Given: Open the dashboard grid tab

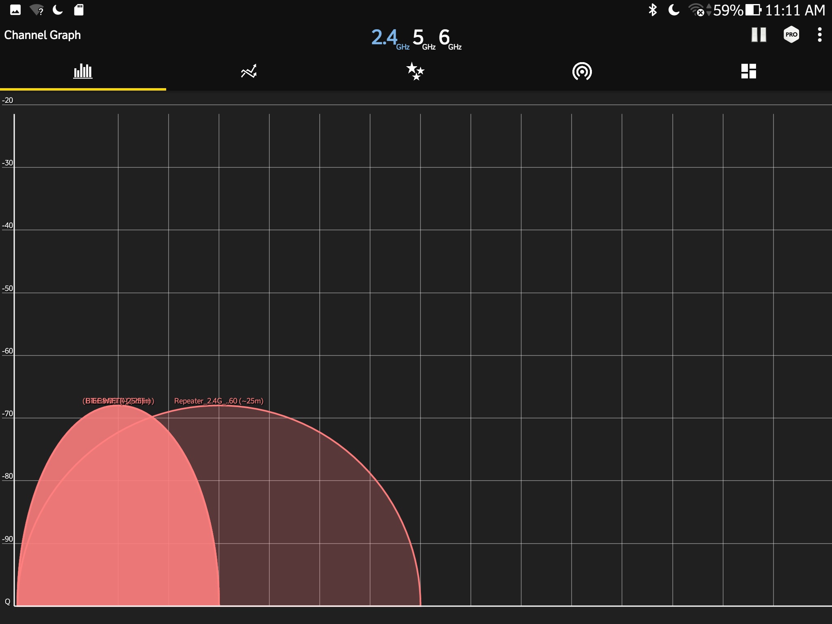Looking at the screenshot, I should pyautogui.click(x=748, y=71).
